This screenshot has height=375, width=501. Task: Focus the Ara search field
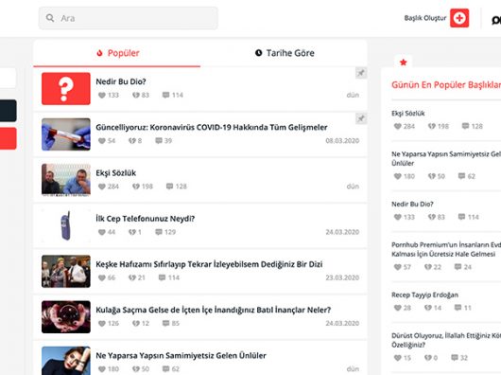(x=129, y=18)
